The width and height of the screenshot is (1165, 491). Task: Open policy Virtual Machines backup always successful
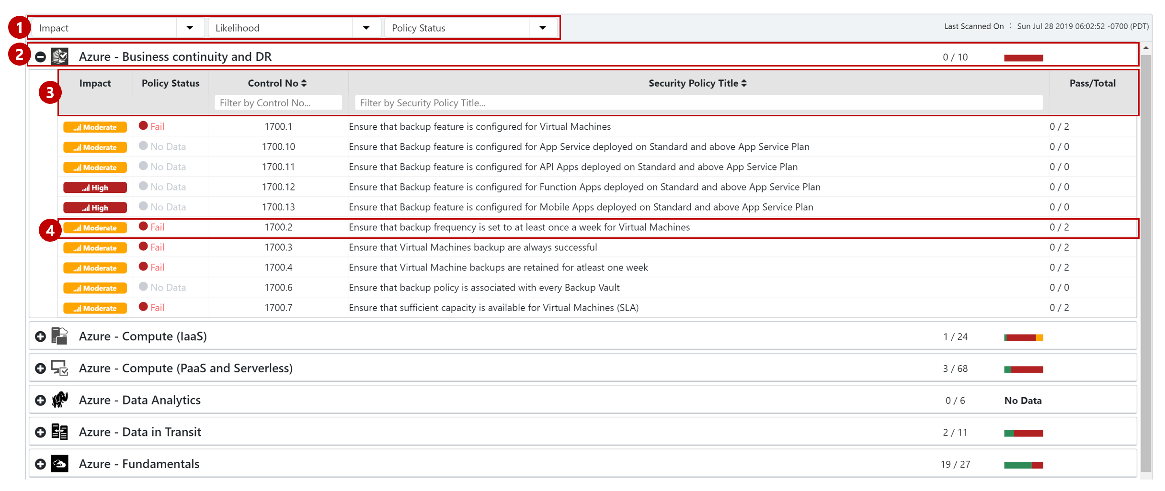[x=473, y=247]
